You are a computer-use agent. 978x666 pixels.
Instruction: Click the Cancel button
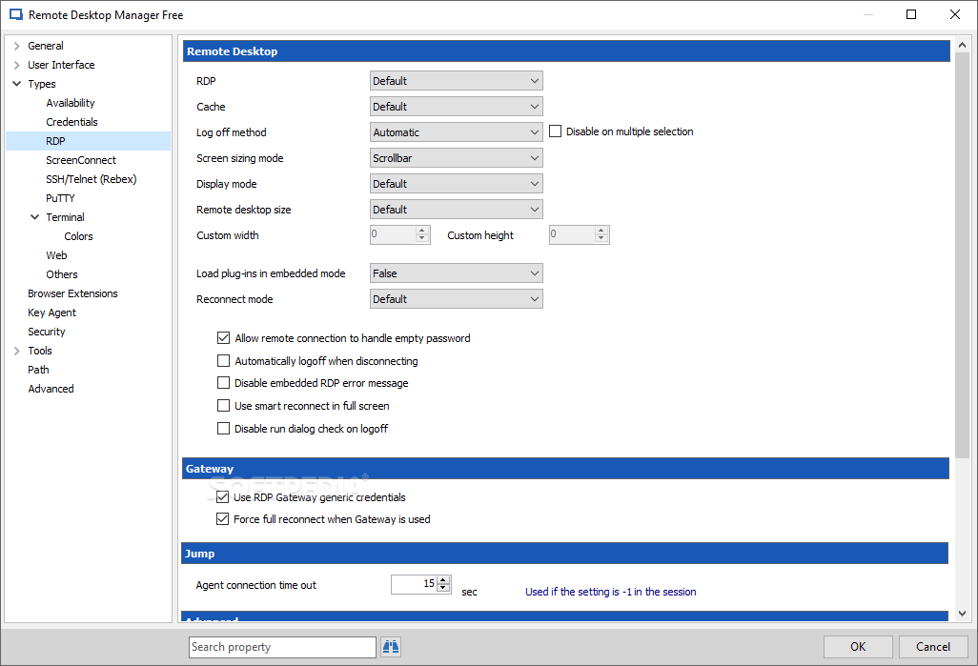click(933, 647)
